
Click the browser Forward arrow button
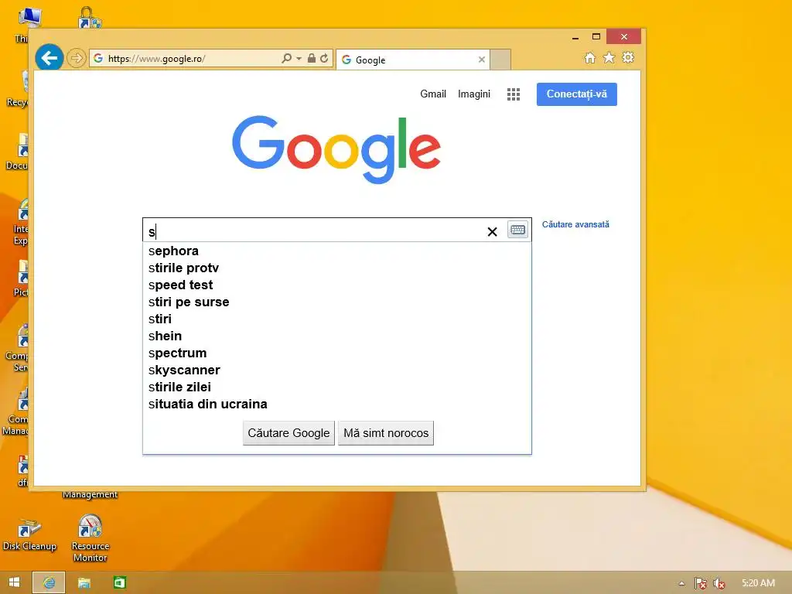(77, 58)
